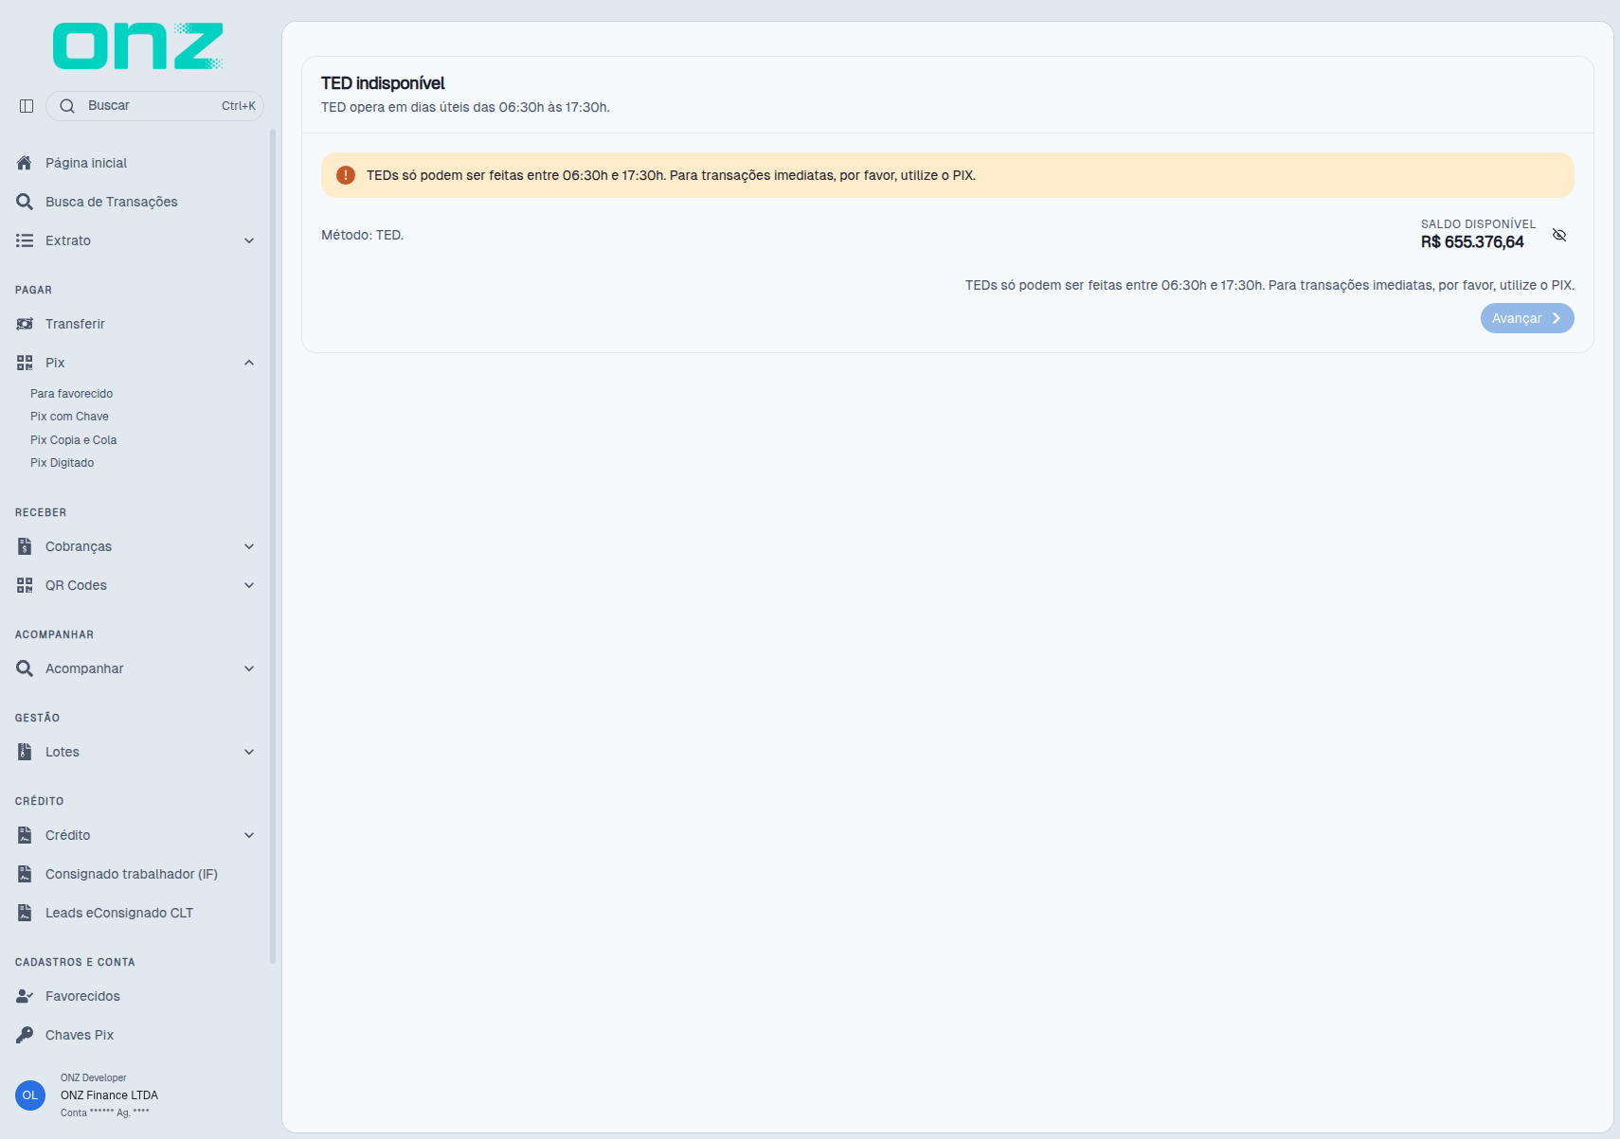
Task: Expand the Extrato submenu
Action: click(249, 240)
